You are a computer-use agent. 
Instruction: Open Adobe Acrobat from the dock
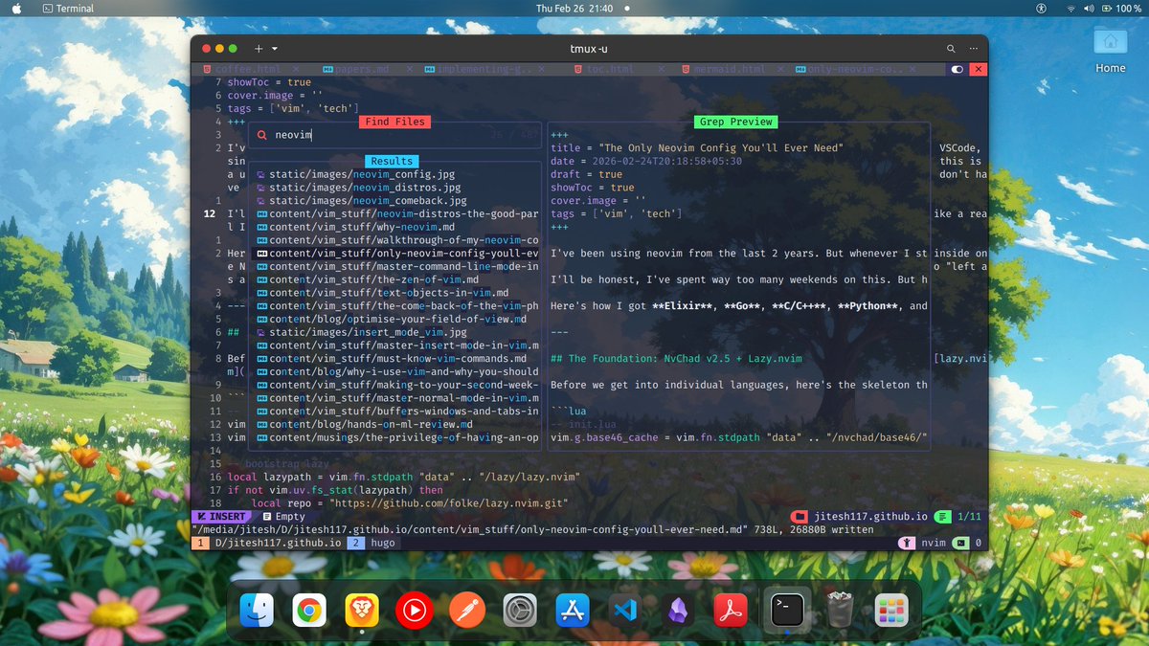pos(730,609)
